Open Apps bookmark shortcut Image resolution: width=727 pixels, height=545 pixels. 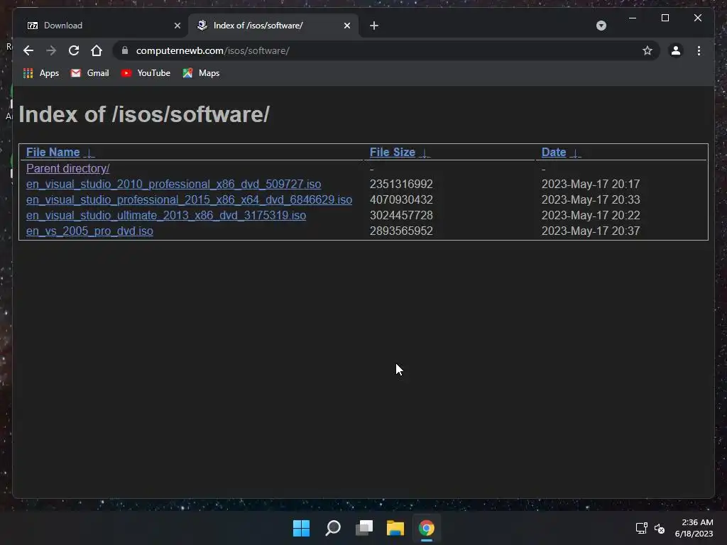(41, 73)
